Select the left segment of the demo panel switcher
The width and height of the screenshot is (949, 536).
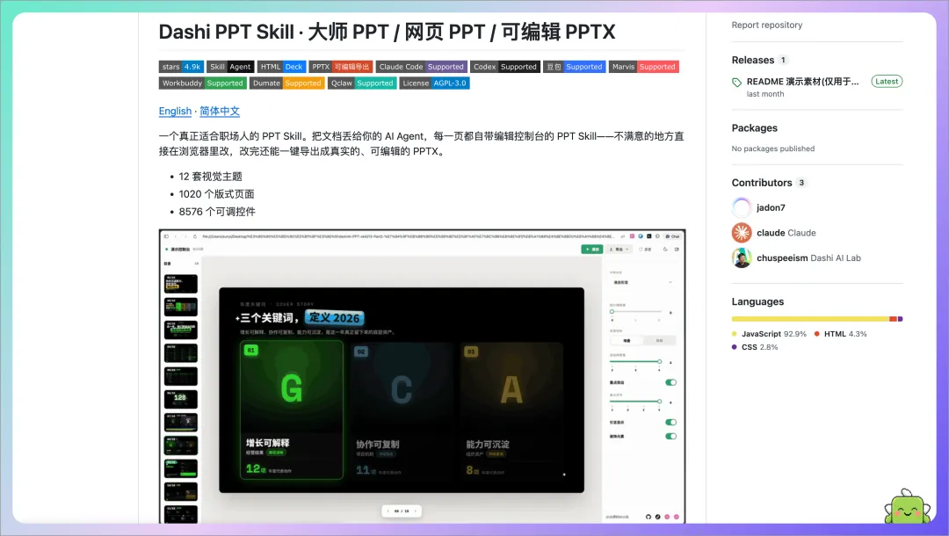(x=627, y=341)
